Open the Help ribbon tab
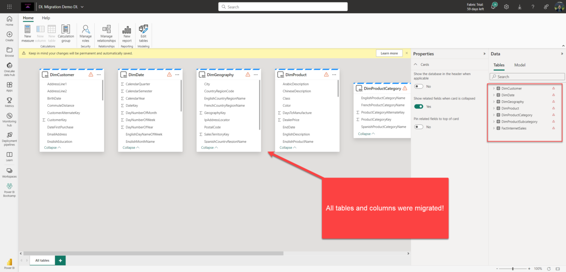566x272 pixels. (x=46, y=18)
